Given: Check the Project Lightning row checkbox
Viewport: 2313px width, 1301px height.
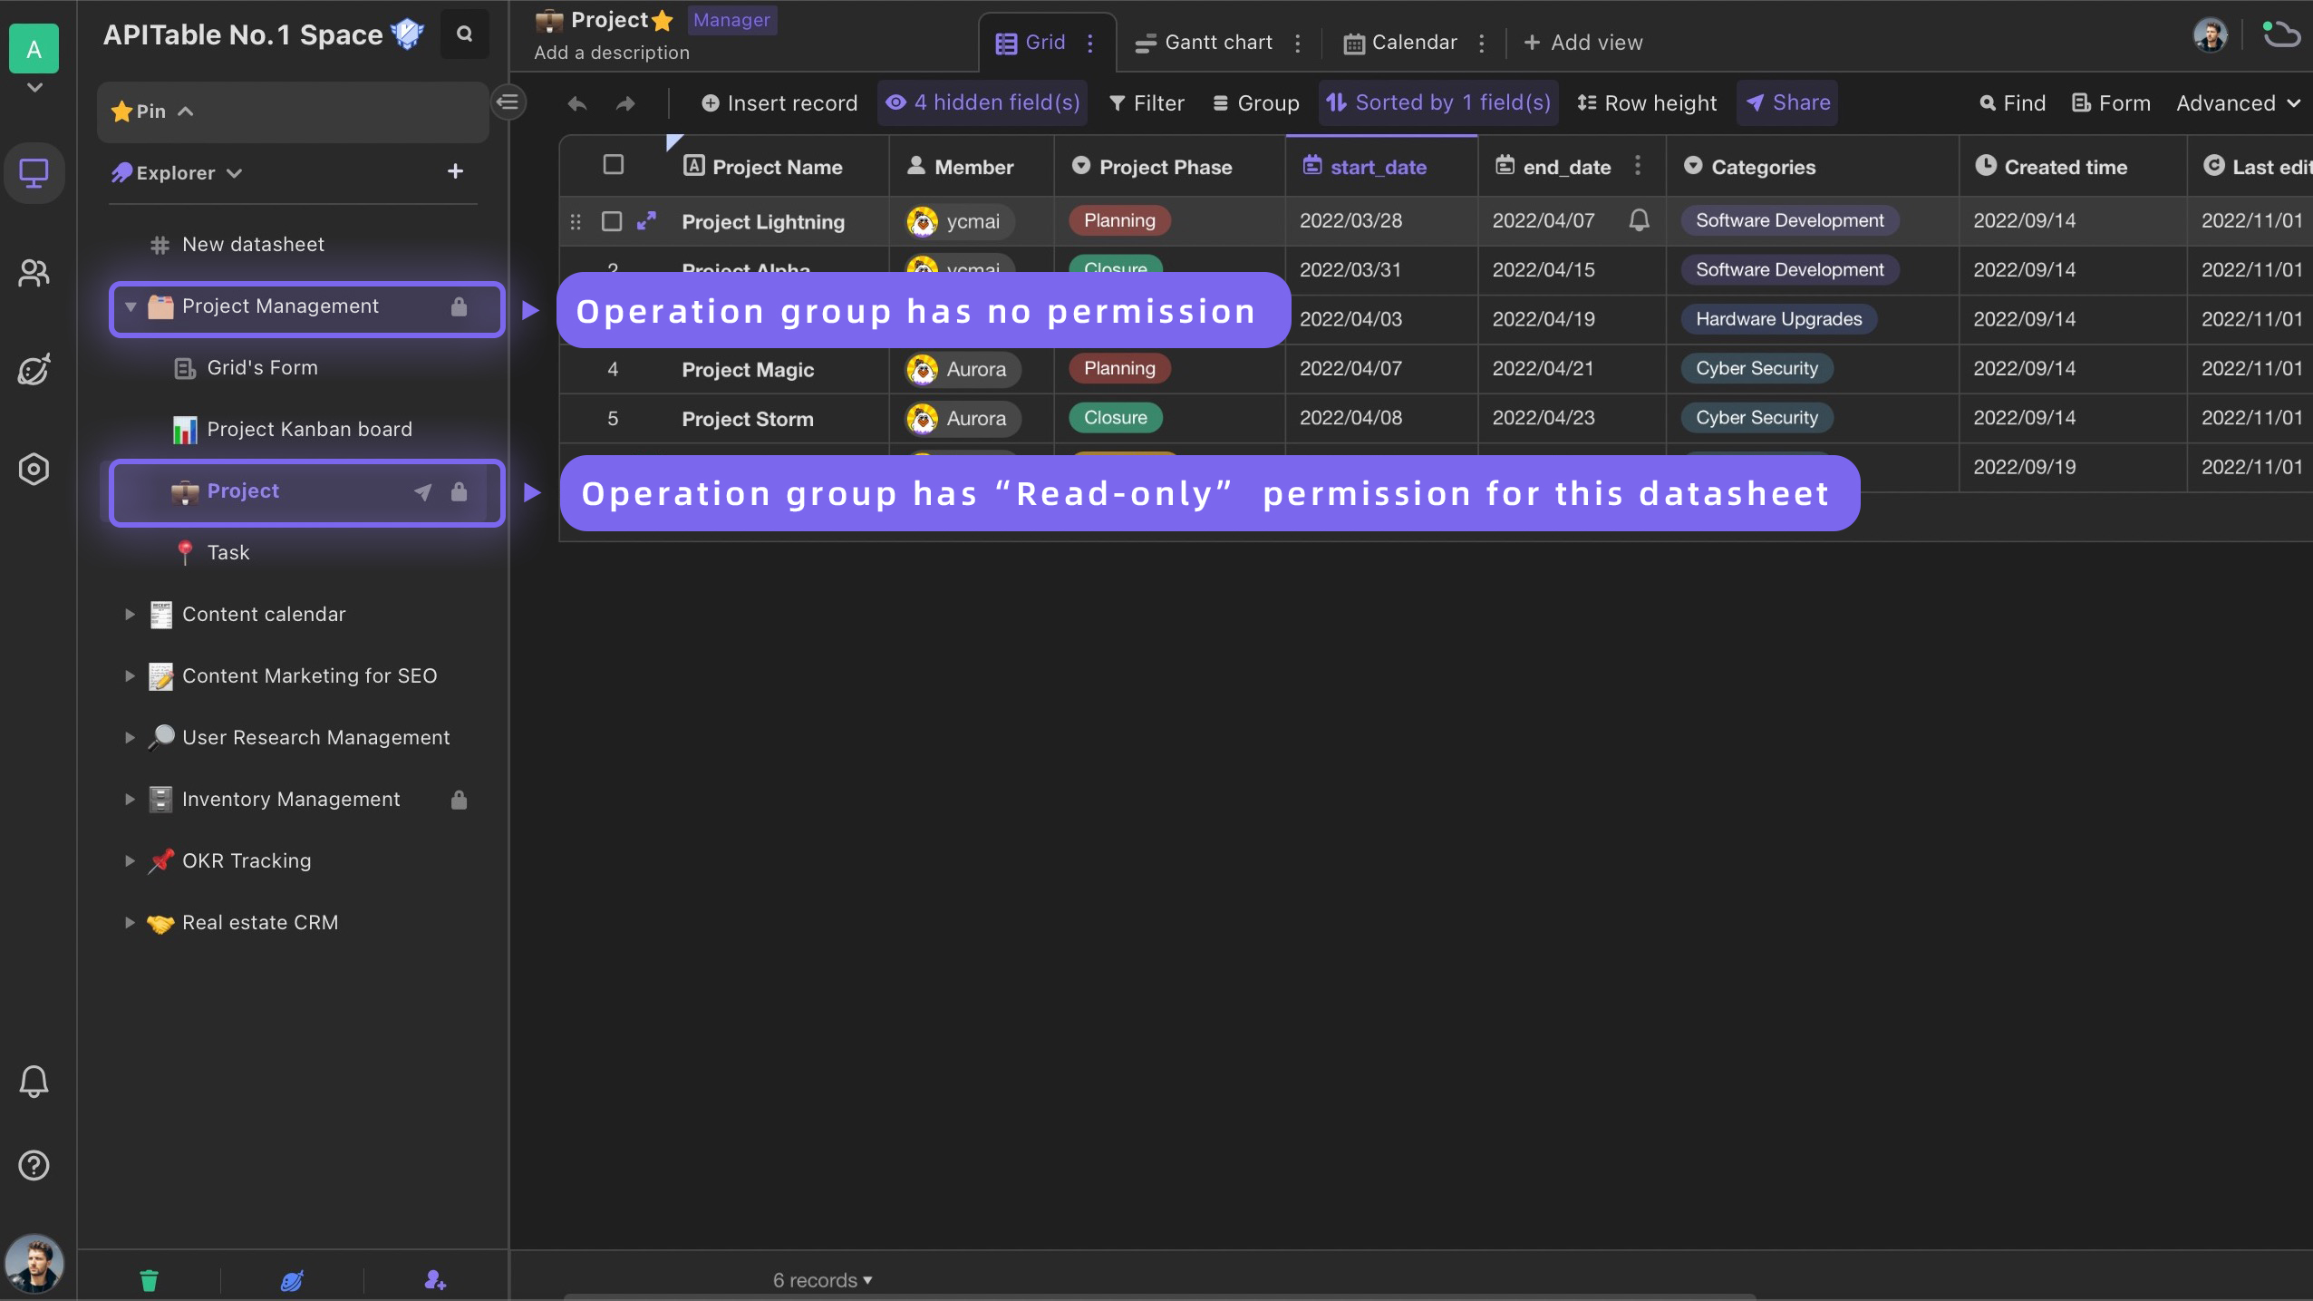Looking at the screenshot, I should click(x=612, y=221).
